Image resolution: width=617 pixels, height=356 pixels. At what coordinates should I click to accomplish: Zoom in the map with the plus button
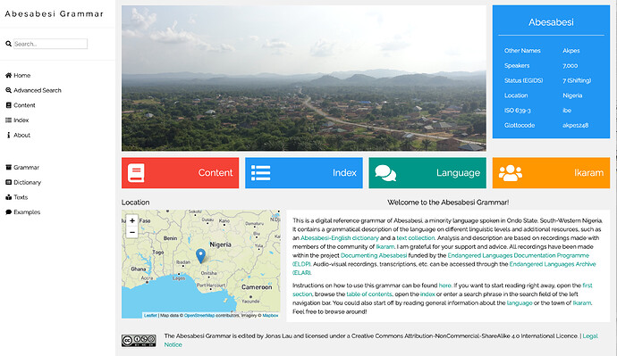point(132,220)
